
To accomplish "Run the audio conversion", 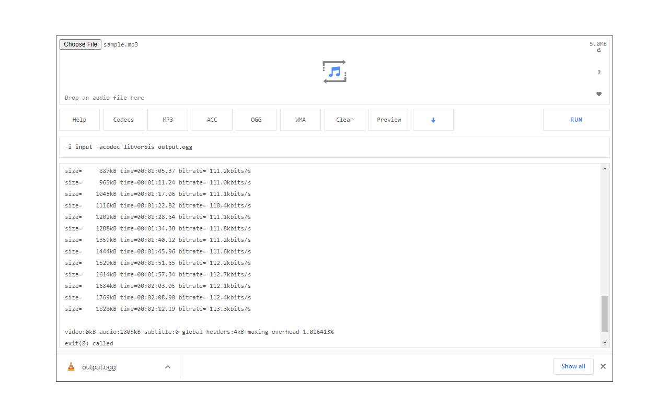I will point(576,120).
